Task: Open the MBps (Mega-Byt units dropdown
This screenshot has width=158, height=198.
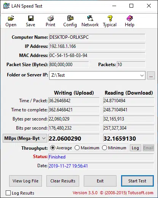Action: coord(25,138)
